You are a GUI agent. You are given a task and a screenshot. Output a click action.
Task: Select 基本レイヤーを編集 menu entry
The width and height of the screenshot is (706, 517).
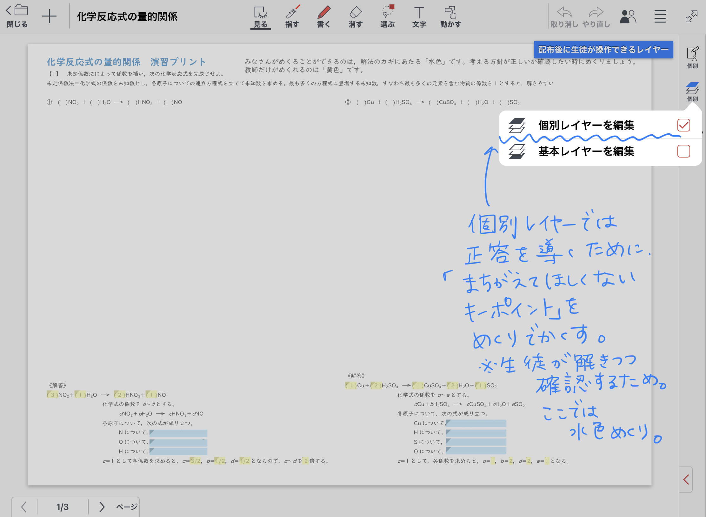point(586,151)
